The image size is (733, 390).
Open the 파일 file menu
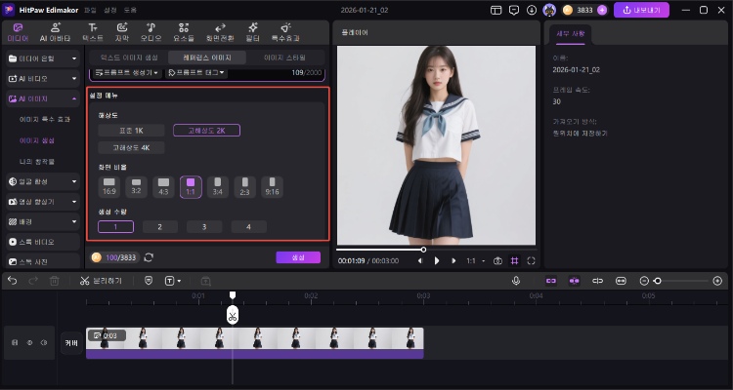pos(90,10)
